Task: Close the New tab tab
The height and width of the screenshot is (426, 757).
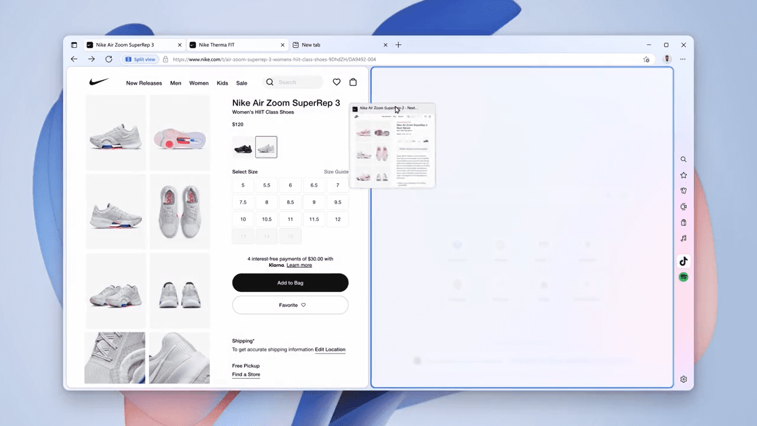Action: [x=386, y=45]
